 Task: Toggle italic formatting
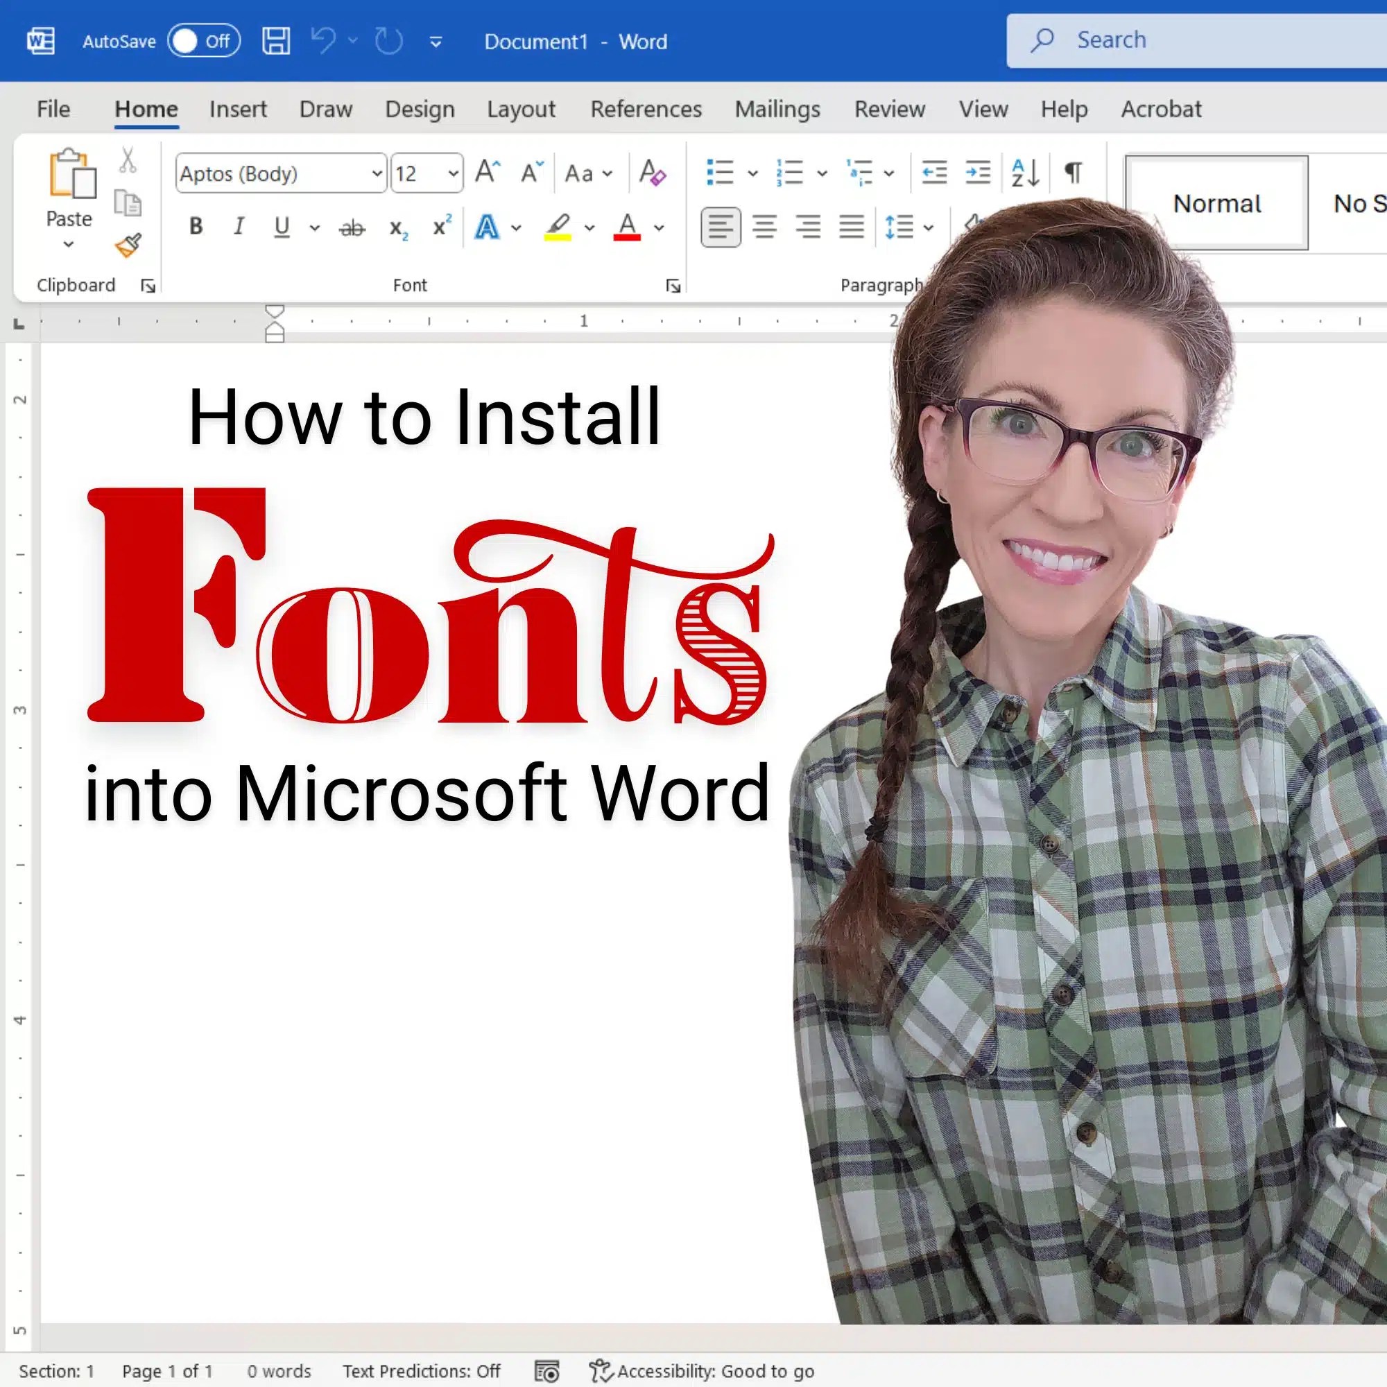pyautogui.click(x=239, y=227)
